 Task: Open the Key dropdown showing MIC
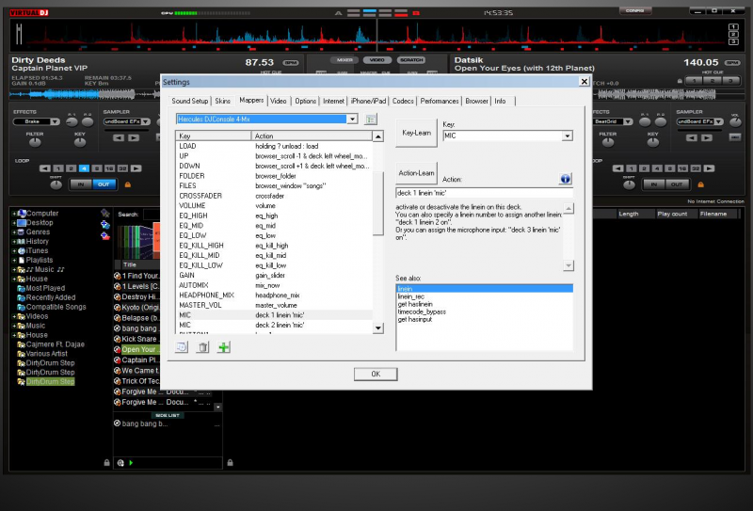(566, 136)
